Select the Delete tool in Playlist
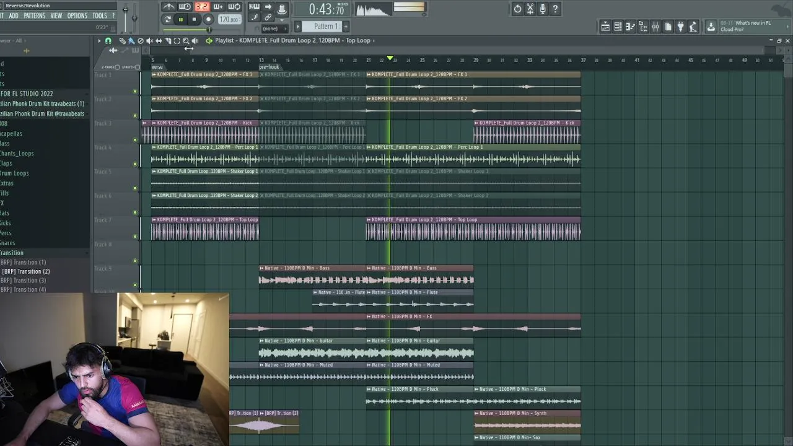 pos(141,41)
